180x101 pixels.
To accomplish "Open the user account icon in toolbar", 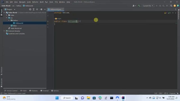I will [134, 6].
